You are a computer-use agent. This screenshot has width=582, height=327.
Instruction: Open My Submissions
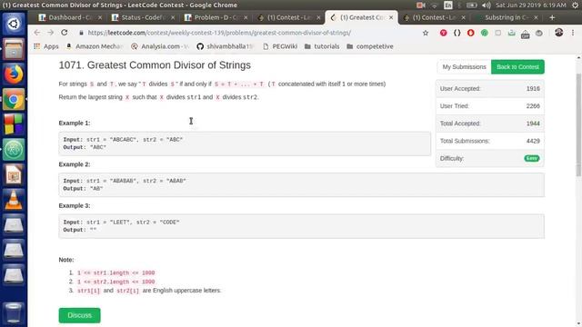(464, 66)
